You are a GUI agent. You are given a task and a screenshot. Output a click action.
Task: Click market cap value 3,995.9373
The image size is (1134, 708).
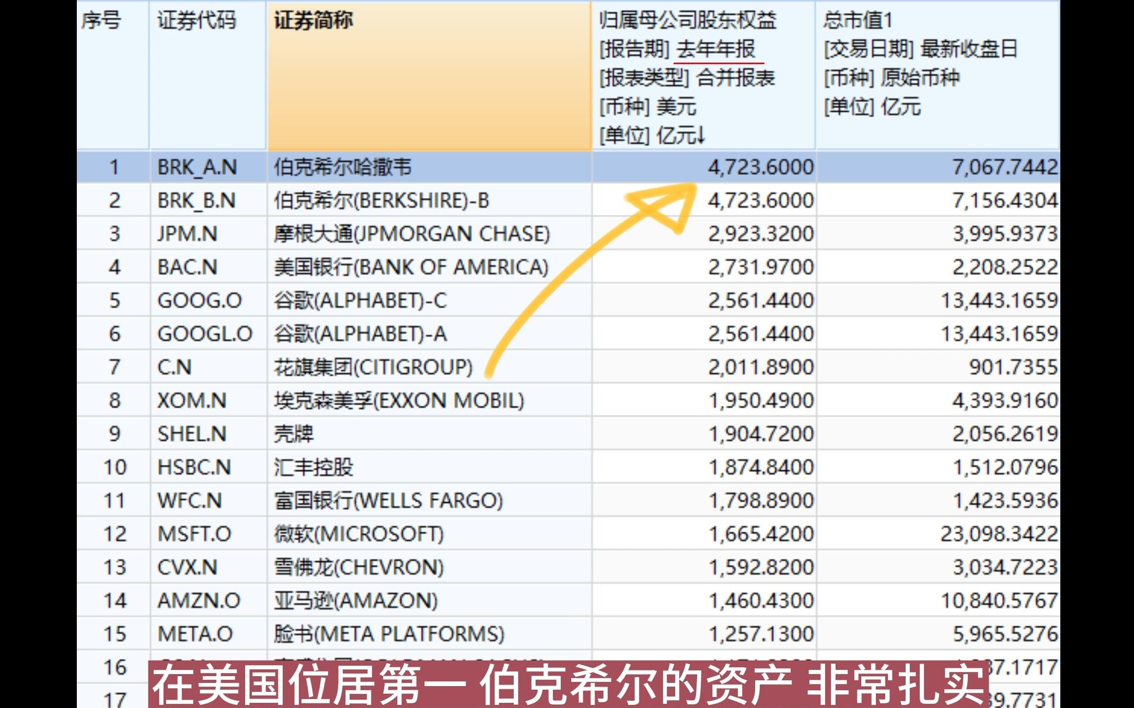(x=1005, y=234)
